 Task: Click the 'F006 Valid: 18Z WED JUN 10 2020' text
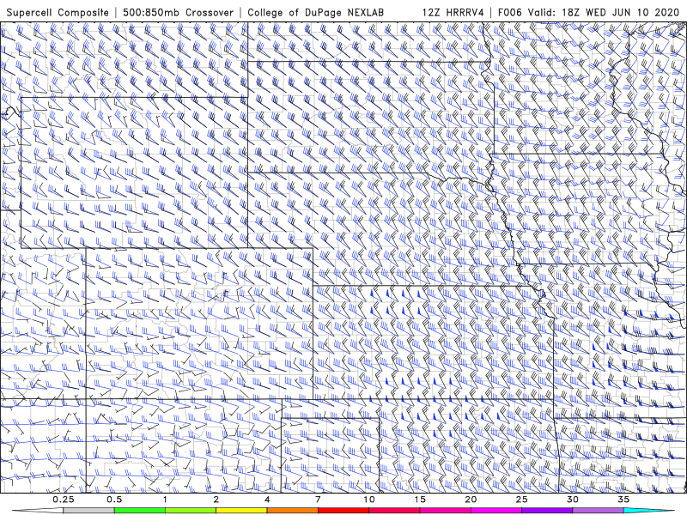tap(588, 12)
